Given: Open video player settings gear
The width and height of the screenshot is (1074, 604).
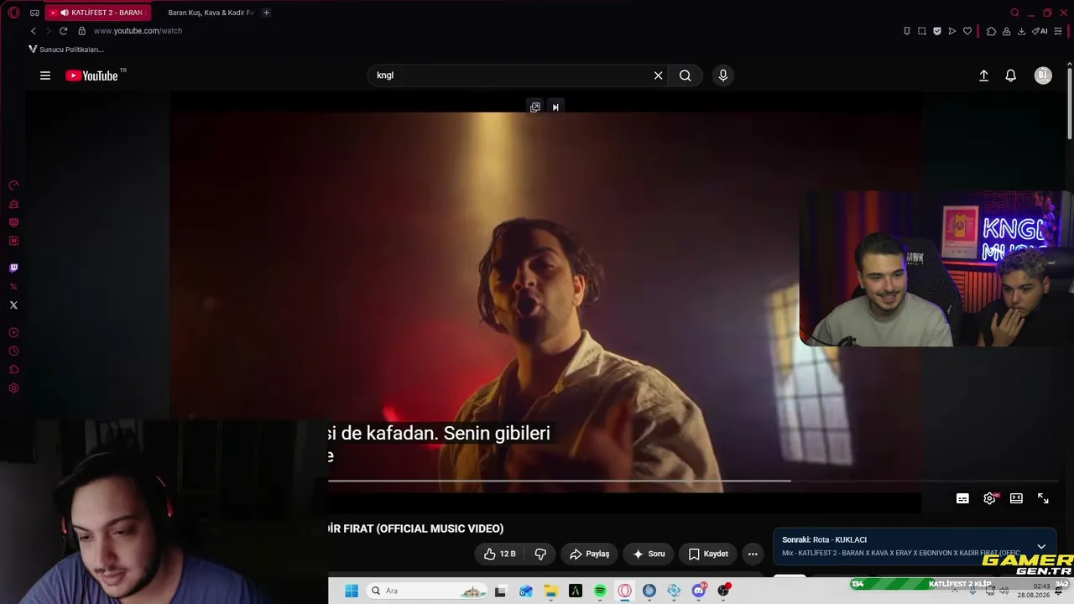Looking at the screenshot, I should [x=989, y=498].
